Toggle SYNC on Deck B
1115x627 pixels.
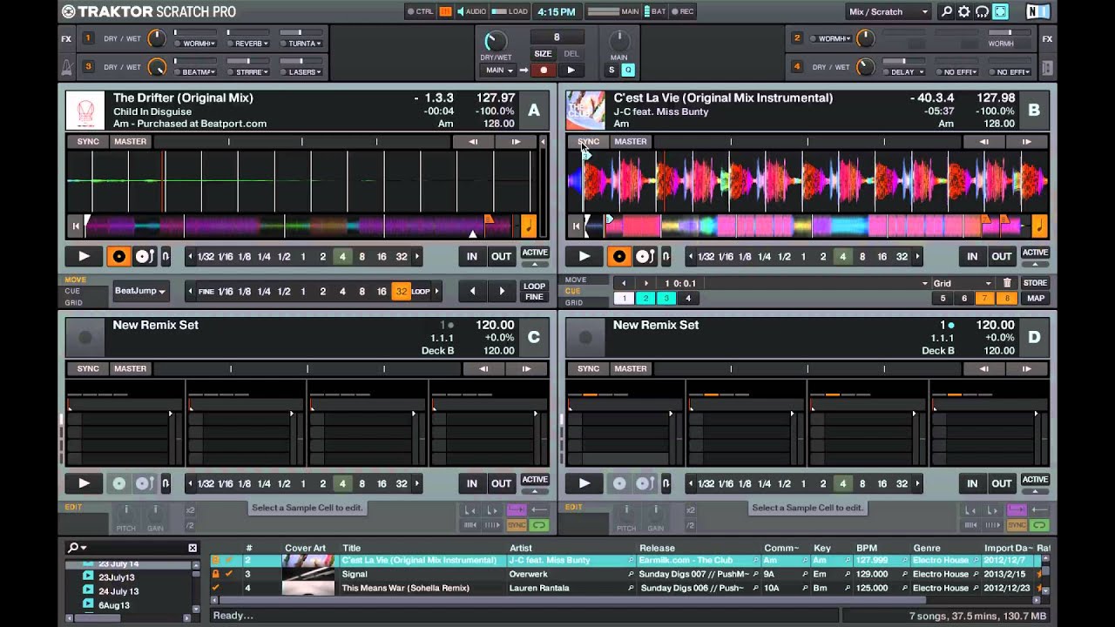coord(588,142)
